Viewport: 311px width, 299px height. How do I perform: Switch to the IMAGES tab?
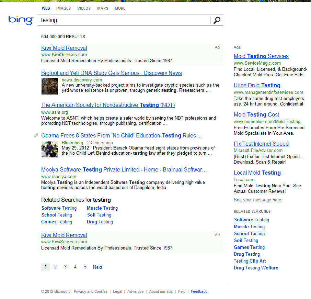pos(64,8)
